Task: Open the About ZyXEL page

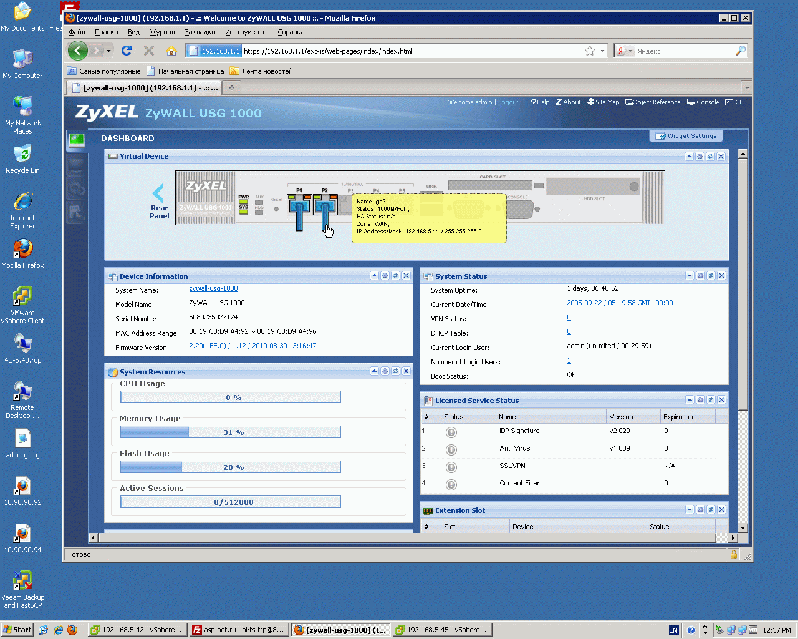Action: pyautogui.click(x=568, y=102)
